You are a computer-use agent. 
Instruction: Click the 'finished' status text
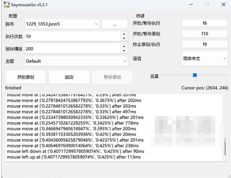(13, 88)
